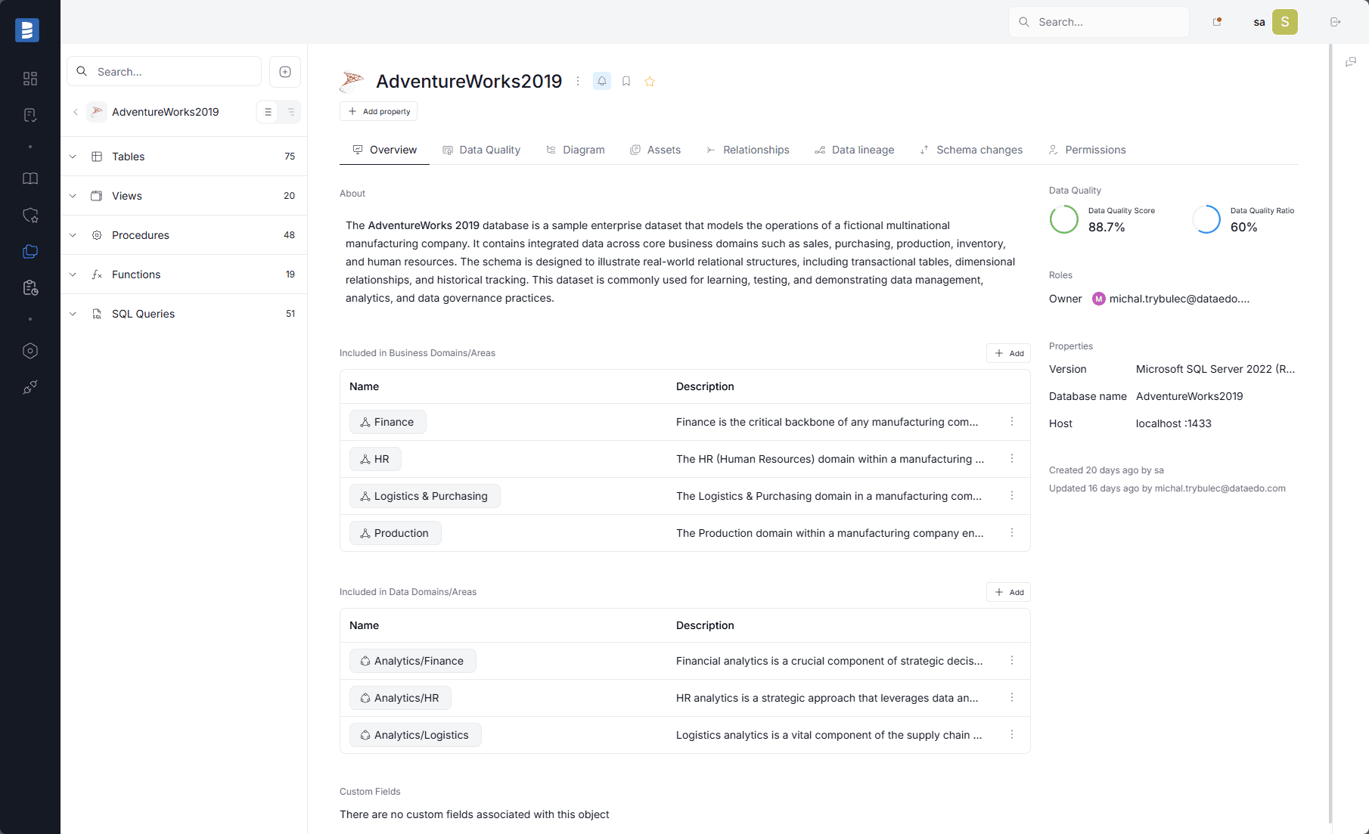The width and height of the screenshot is (1369, 834).
Task: Open the Production row options menu
Action: click(x=1012, y=532)
